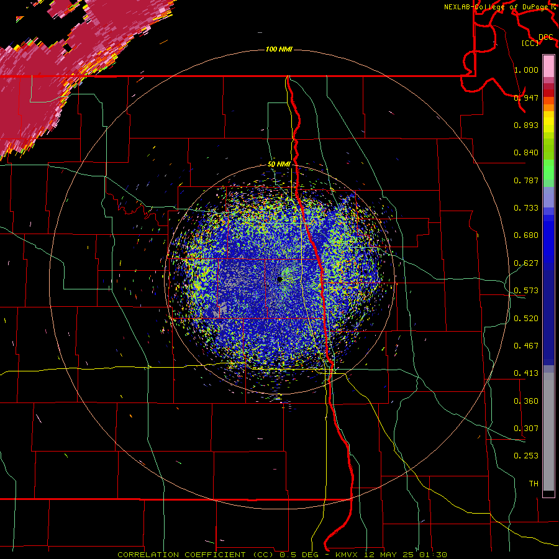Click the 0.360 color scale label
This screenshot has height=559, width=559.
[526, 401]
